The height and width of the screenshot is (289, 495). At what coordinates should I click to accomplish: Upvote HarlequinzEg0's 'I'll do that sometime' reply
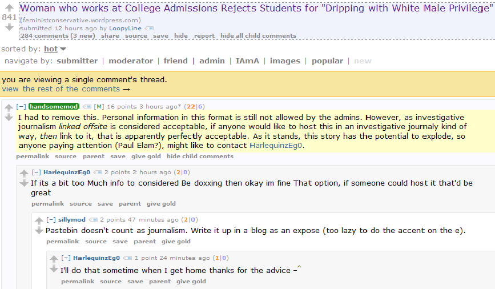[54, 259]
